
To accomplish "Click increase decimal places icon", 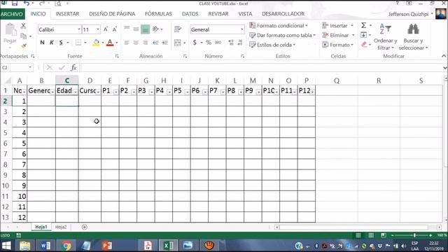I will click(231, 43).
